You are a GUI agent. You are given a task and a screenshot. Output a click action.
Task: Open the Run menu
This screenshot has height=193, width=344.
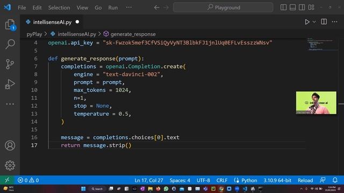pyautogui.click(x=113, y=8)
